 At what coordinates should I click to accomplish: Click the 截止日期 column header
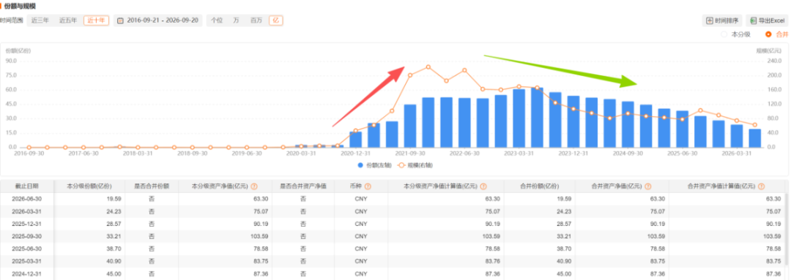coord(28,186)
